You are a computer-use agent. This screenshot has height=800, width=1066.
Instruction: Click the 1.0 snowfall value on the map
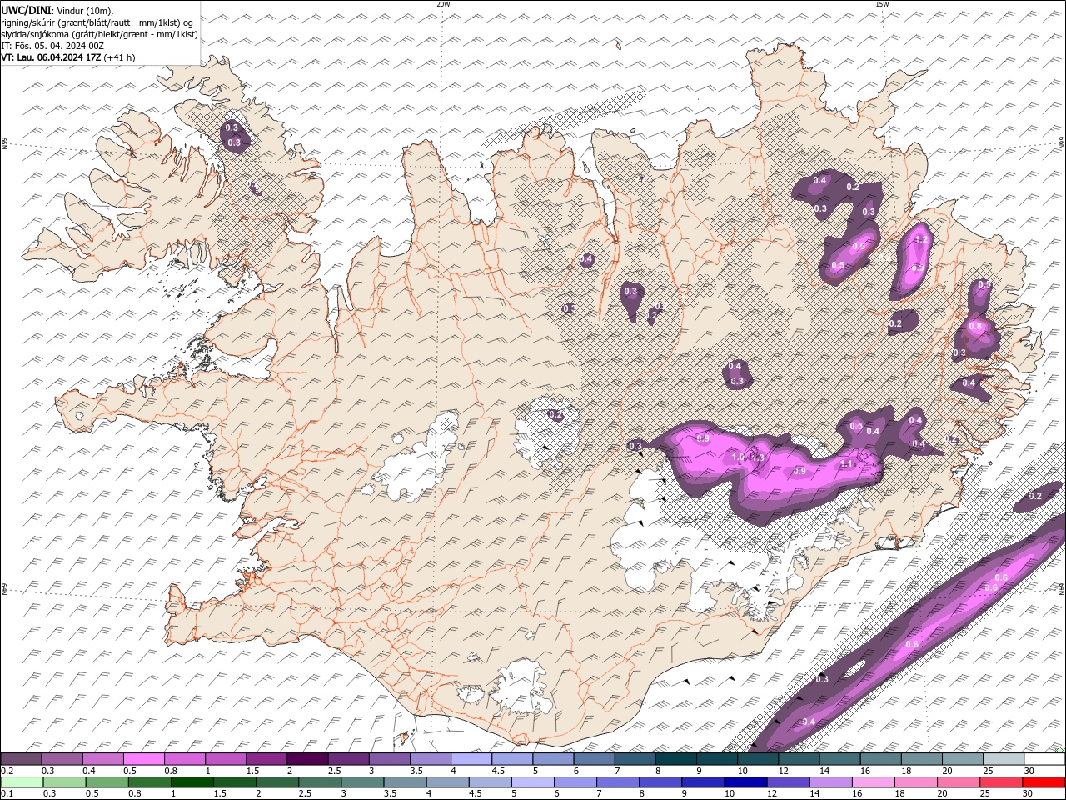click(x=737, y=457)
